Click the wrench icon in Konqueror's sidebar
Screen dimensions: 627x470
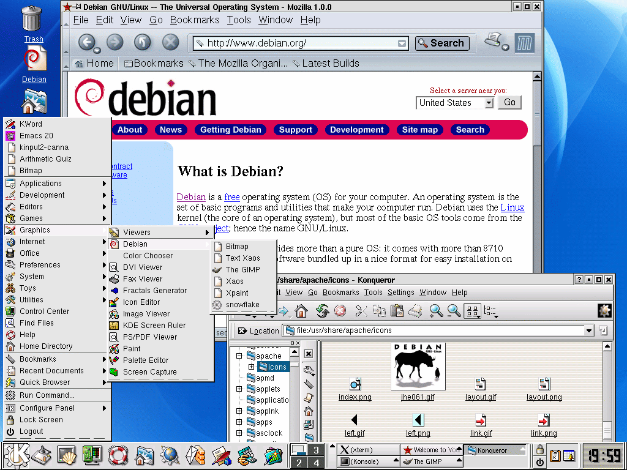309,370
